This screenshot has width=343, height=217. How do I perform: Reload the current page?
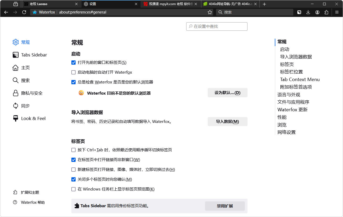point(24,12)
